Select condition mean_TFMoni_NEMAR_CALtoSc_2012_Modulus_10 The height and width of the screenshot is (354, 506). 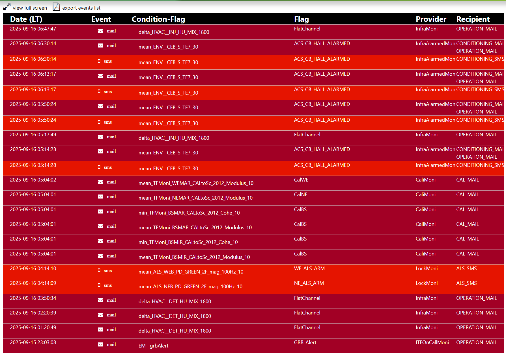click(x=195, y=198)
